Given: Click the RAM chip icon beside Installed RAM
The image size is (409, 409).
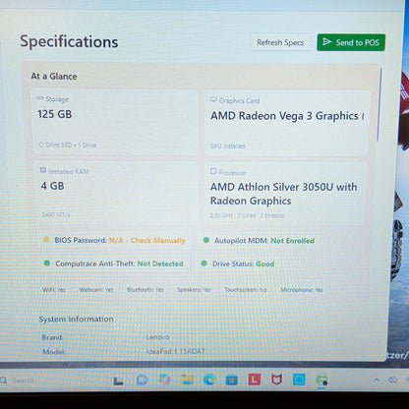Looking at the screenshot, I should [43, 170].
